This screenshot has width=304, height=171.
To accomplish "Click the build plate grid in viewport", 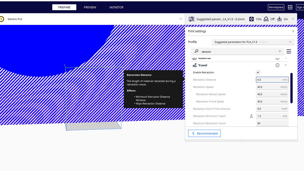I will click(x=94, y=126).
